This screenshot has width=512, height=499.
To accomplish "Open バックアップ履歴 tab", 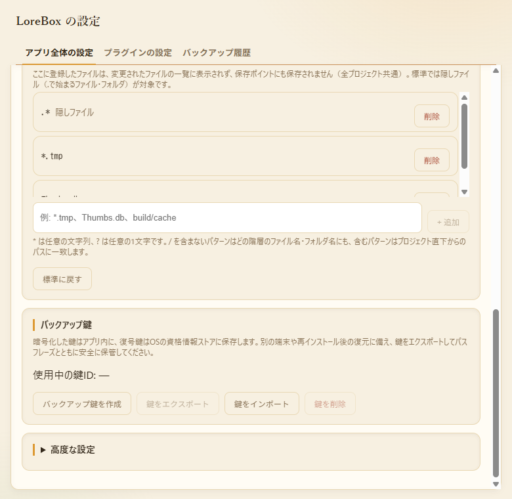I will coord(217,53).
